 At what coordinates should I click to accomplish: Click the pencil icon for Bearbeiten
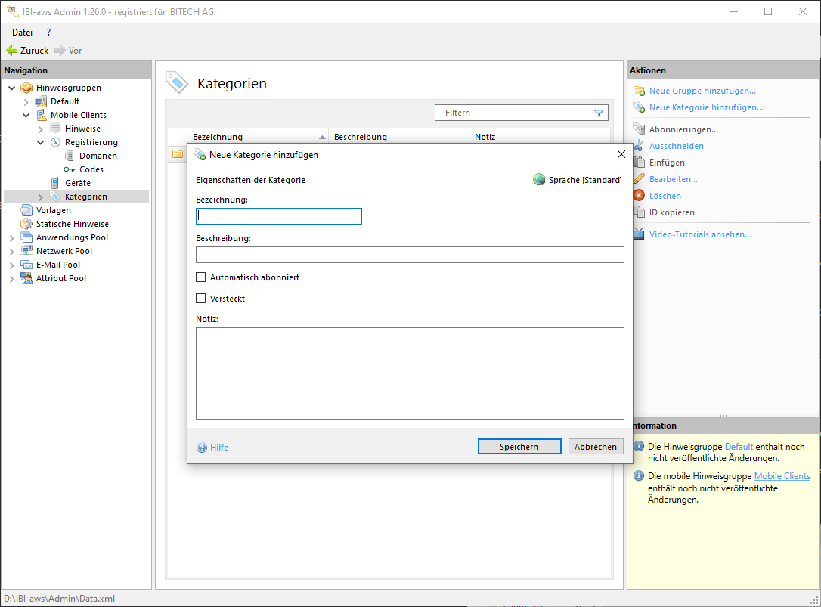[639, 179]
